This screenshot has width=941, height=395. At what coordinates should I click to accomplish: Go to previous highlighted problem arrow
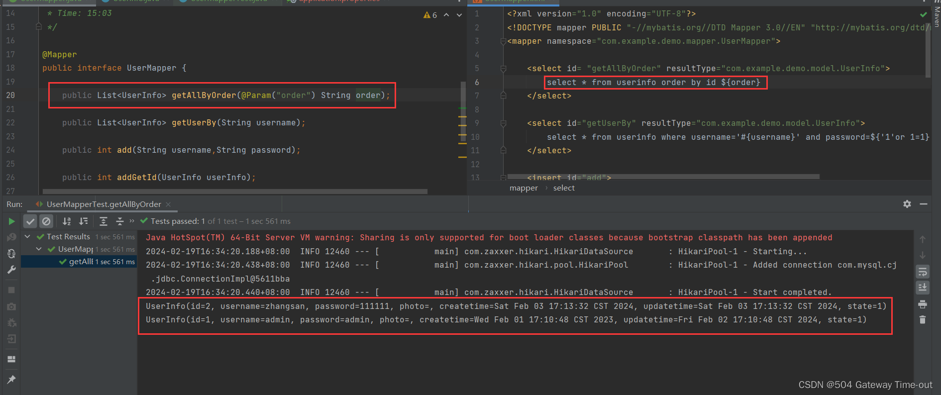tap(446, 15)
